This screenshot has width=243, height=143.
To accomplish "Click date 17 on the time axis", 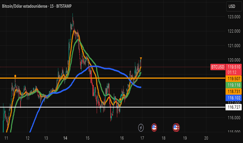I will (142, 138).
